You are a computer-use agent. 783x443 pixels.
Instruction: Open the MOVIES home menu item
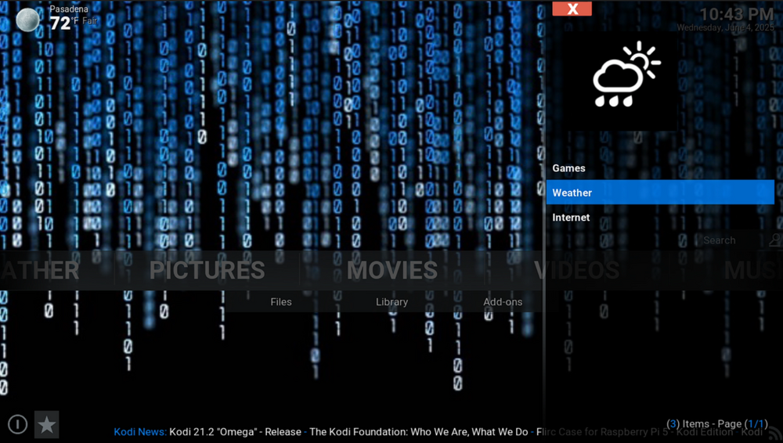pyautogui.click(x=392, y=270)
